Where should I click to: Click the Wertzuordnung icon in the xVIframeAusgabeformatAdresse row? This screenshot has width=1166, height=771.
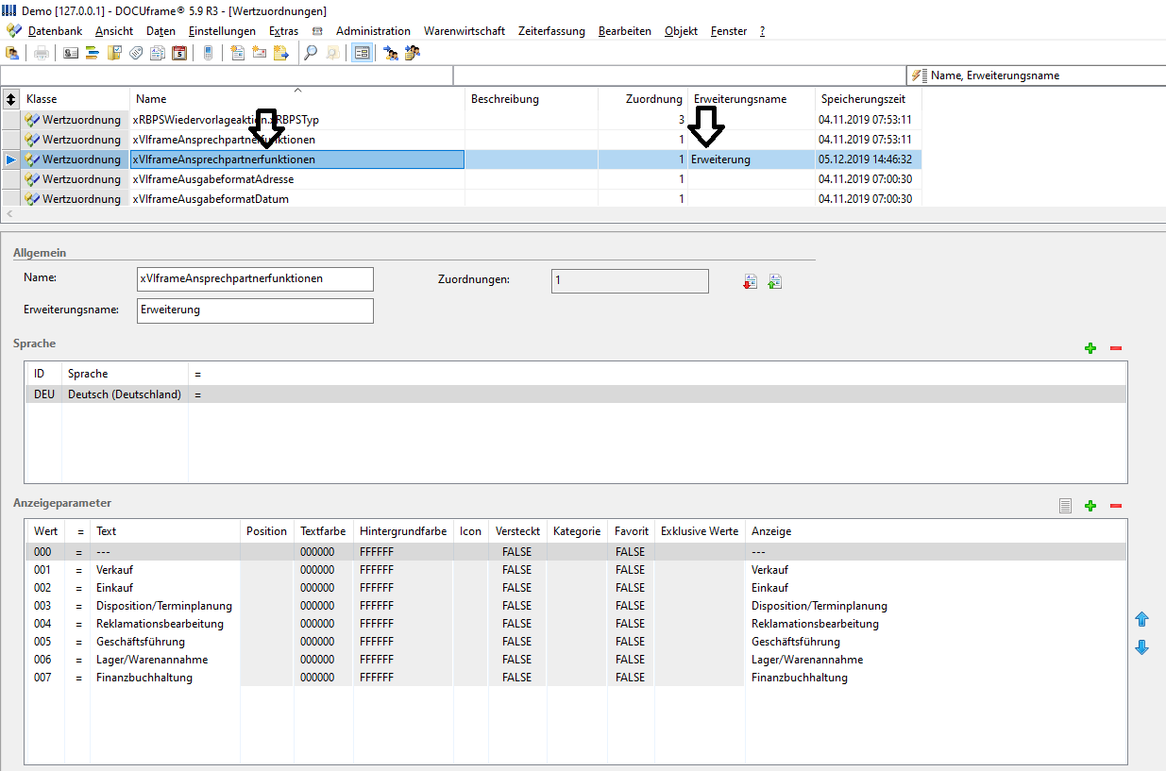point(32,179)
